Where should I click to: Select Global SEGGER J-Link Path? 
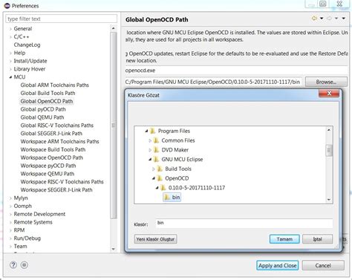pyautogui.click(x=51, y=134)
